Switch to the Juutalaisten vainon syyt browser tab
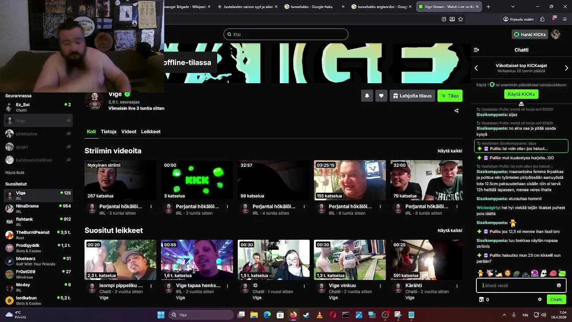The image size is (572, 322). coord(248,7)
